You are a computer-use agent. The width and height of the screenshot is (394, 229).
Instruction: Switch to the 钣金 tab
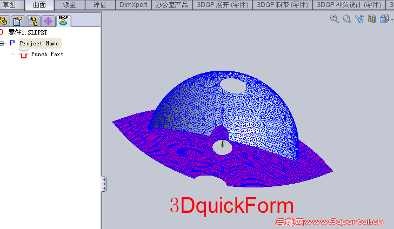(x=69, y=5)
